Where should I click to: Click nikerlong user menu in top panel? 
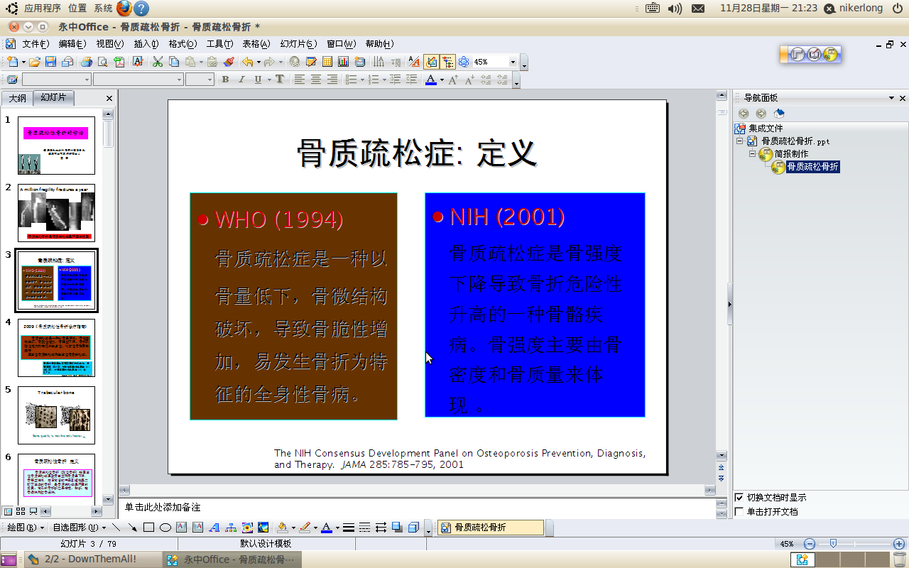[854, 9]
